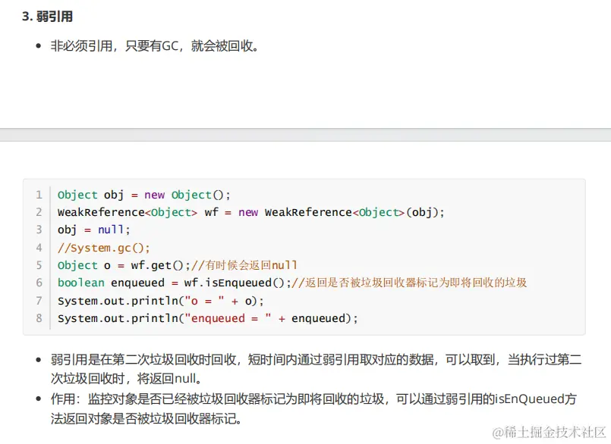The image size is (611, 444).
Task: Click the comment "//有时候会返回null"
Action: click(x=244, y=265)
